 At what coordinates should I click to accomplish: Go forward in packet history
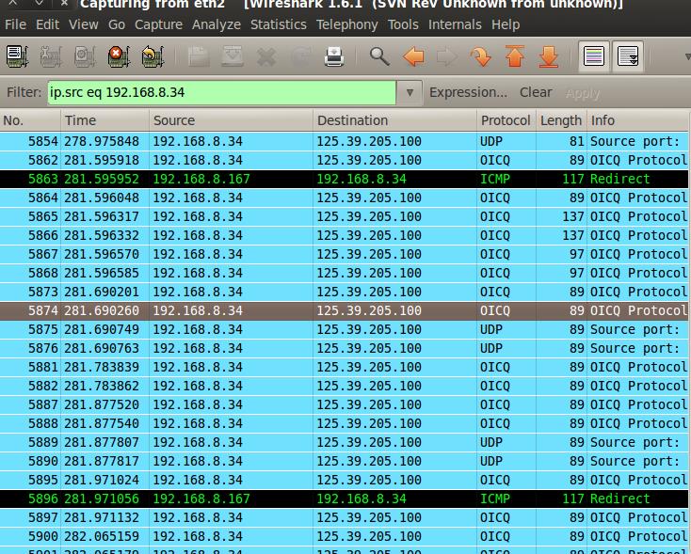tap(447, 56)
